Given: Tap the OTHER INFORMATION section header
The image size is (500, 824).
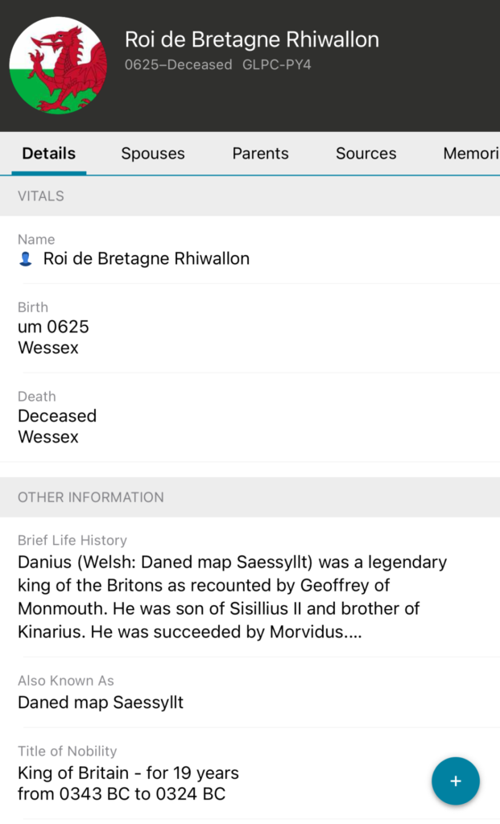Looking at the screenshot, I should pyautogui.click(x=91, y=497).
